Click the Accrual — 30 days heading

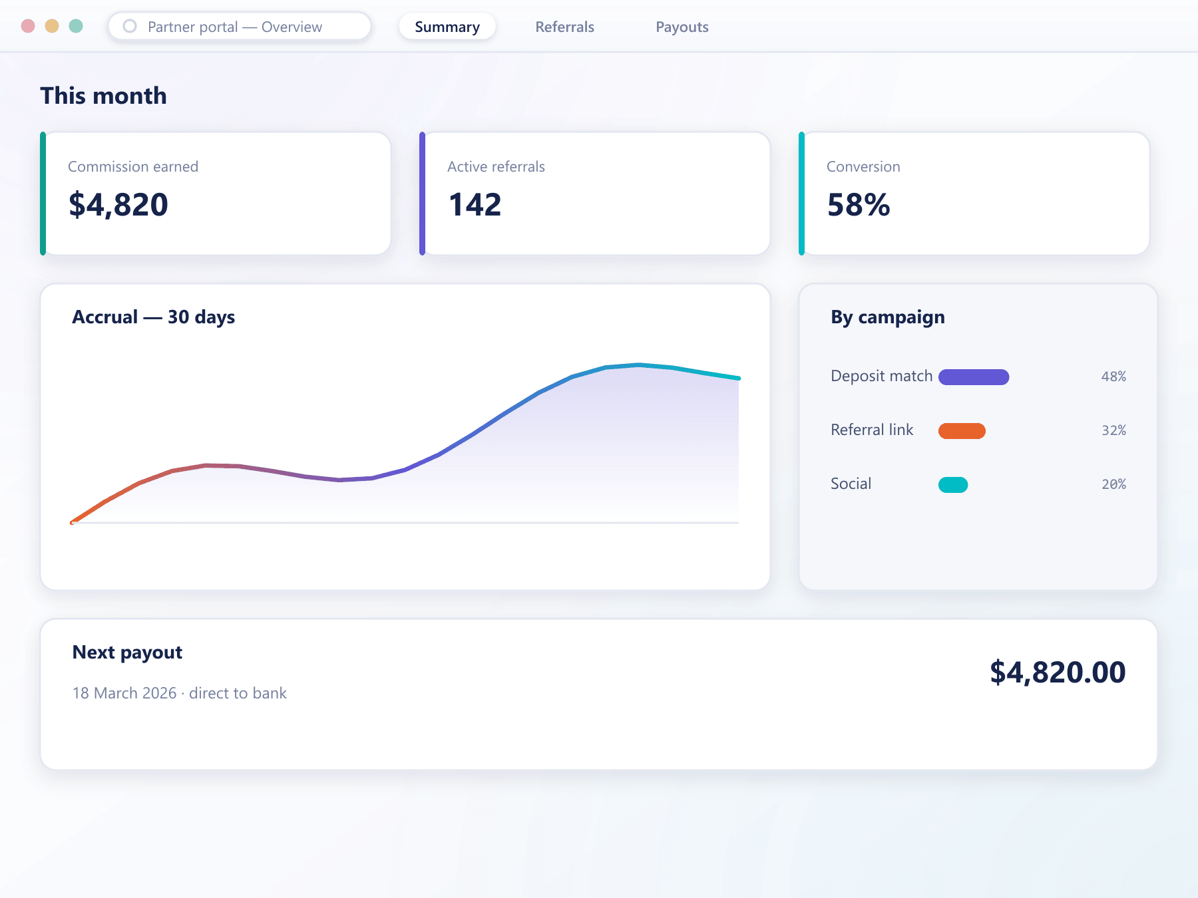[154, 317]
